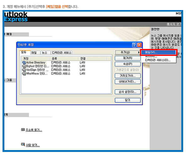Click the find people icon beside 사람 찾기

pos(23,144)
